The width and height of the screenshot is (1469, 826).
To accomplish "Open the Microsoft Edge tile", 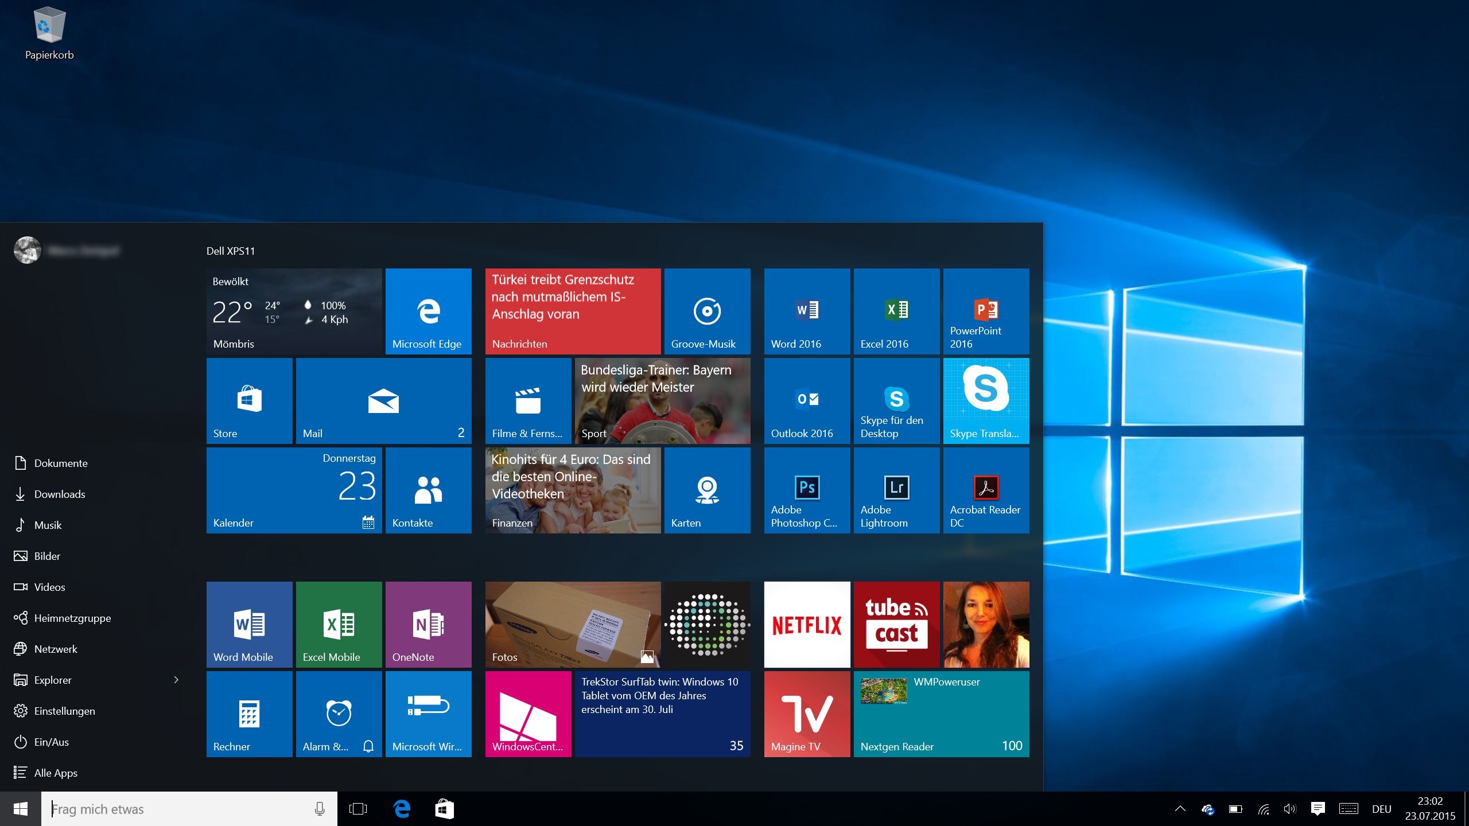I will [x=428, y=311].
